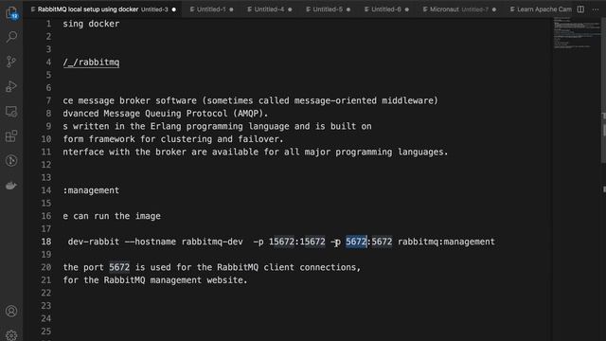Click the circular icon below Extensions
Viewport: 606px width, 341px height.
click(x=11, y=160)
